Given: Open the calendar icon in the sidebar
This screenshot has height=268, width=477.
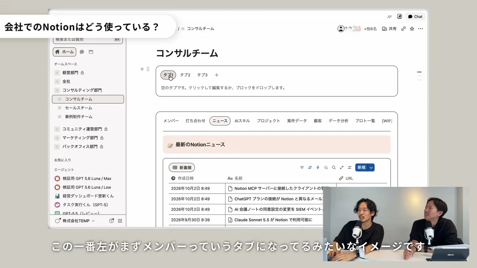Looking at the screenshot, I should click(x=91, y=52).
